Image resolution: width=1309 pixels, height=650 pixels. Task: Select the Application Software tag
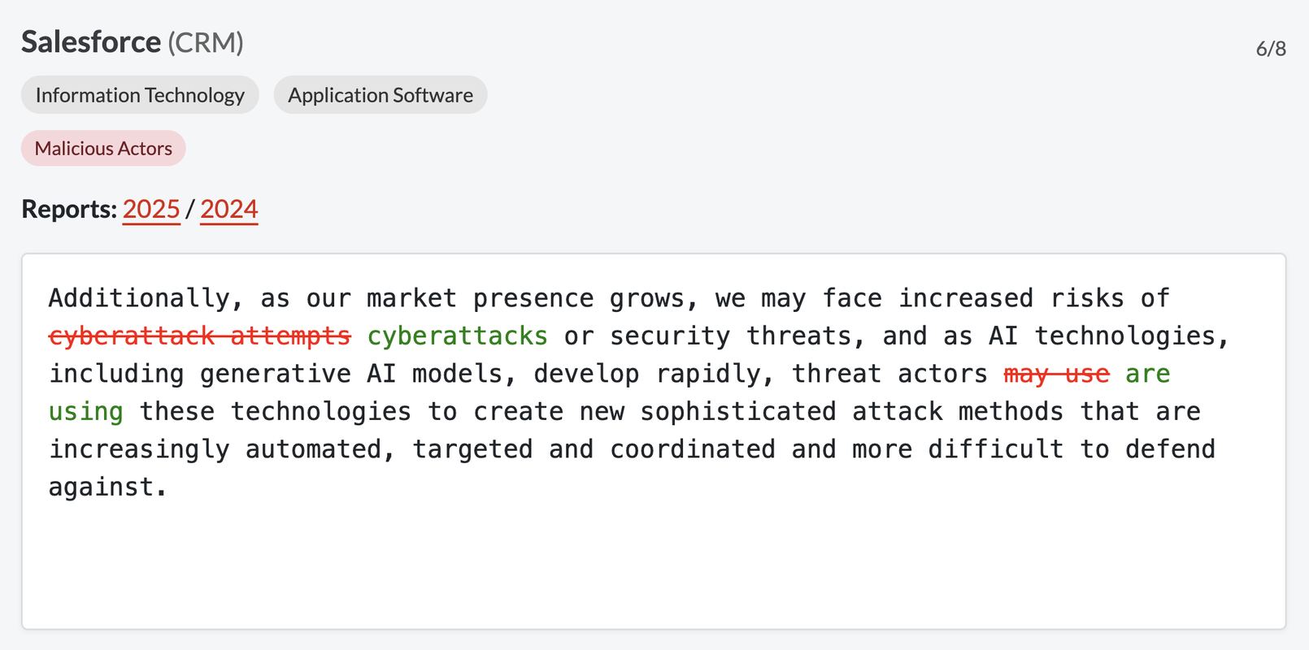click(381, 95)
